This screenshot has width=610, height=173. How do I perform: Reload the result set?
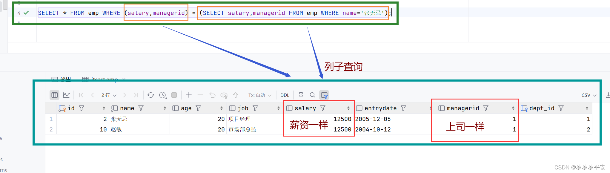[151, 95]
